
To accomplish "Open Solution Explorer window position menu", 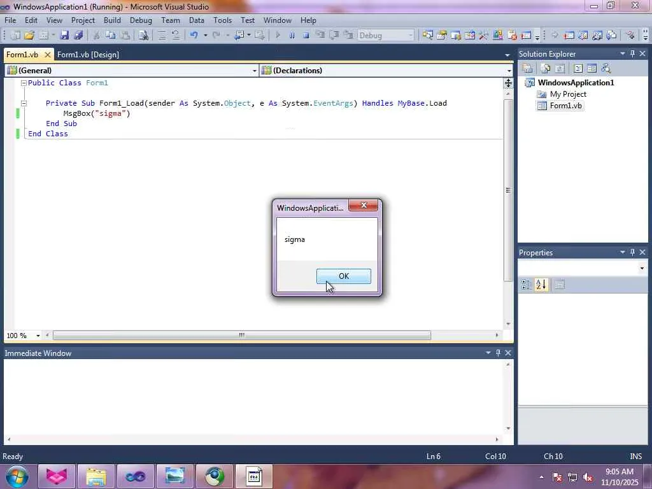I will click(x=623, y=53).
